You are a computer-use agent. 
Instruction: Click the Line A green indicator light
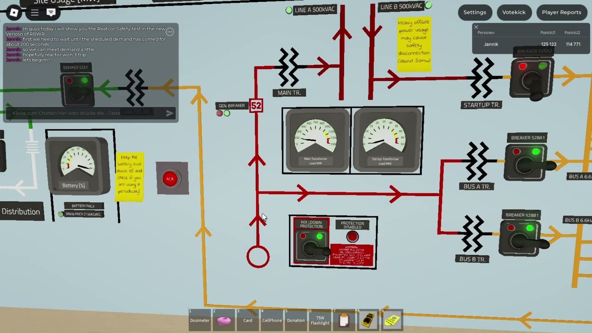point(289,10)
